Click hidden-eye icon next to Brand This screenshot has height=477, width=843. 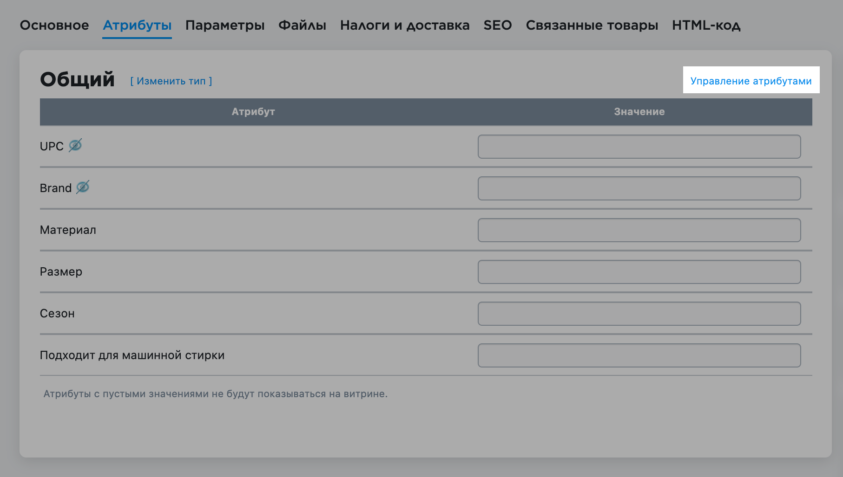click(83, 187)
